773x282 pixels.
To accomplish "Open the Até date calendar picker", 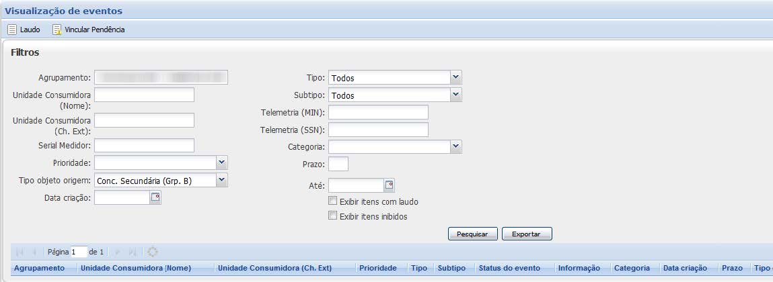I will [389, 185].
